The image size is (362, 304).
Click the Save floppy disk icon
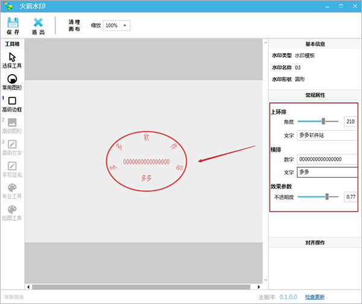13,22
